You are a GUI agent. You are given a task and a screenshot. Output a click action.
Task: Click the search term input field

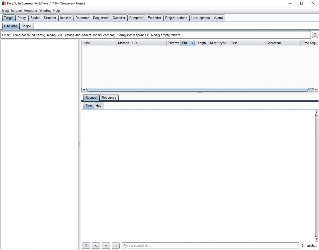[210, 246]
